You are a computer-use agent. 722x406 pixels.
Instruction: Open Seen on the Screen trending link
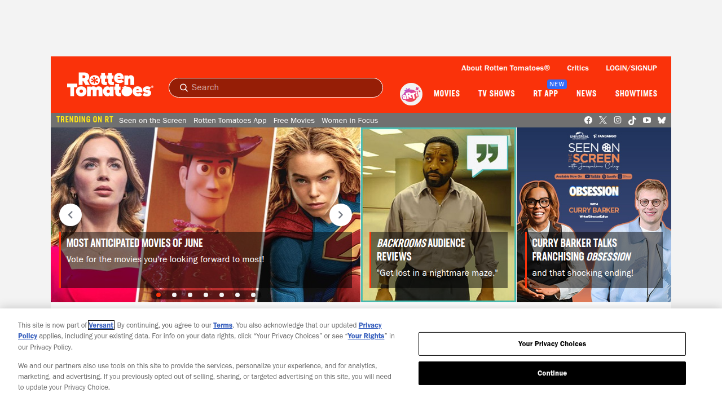152,121
